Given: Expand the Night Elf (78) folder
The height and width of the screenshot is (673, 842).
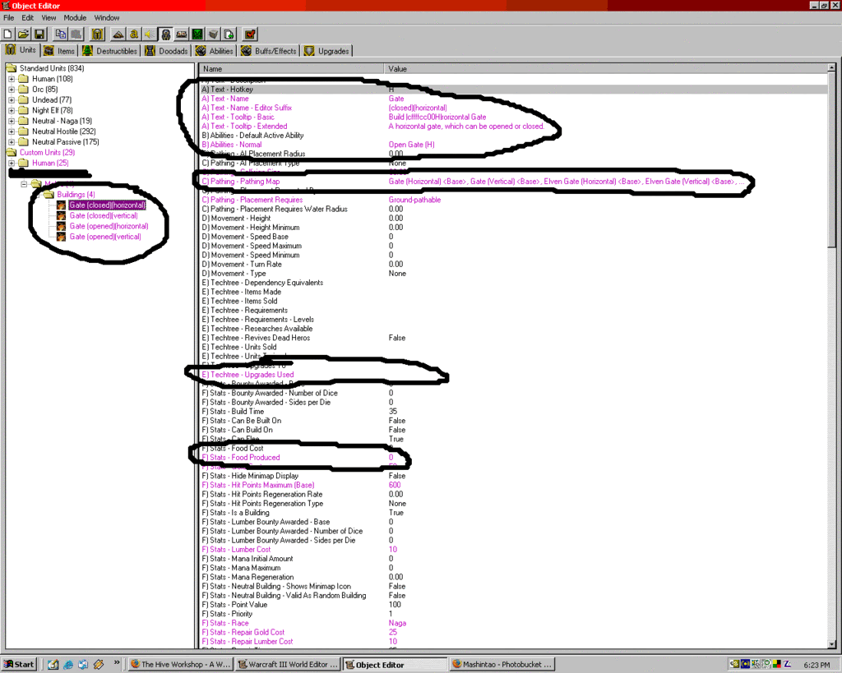Looking at the screenshot, I should [12, 110].
